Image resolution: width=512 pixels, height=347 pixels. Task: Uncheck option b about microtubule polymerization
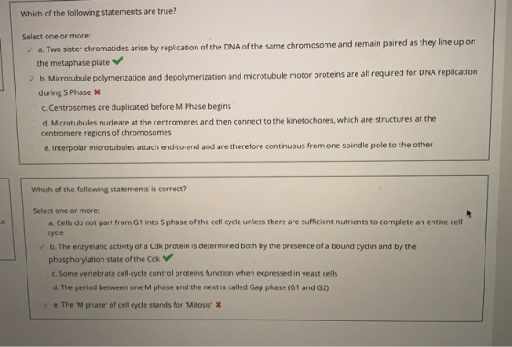[31, 79]
